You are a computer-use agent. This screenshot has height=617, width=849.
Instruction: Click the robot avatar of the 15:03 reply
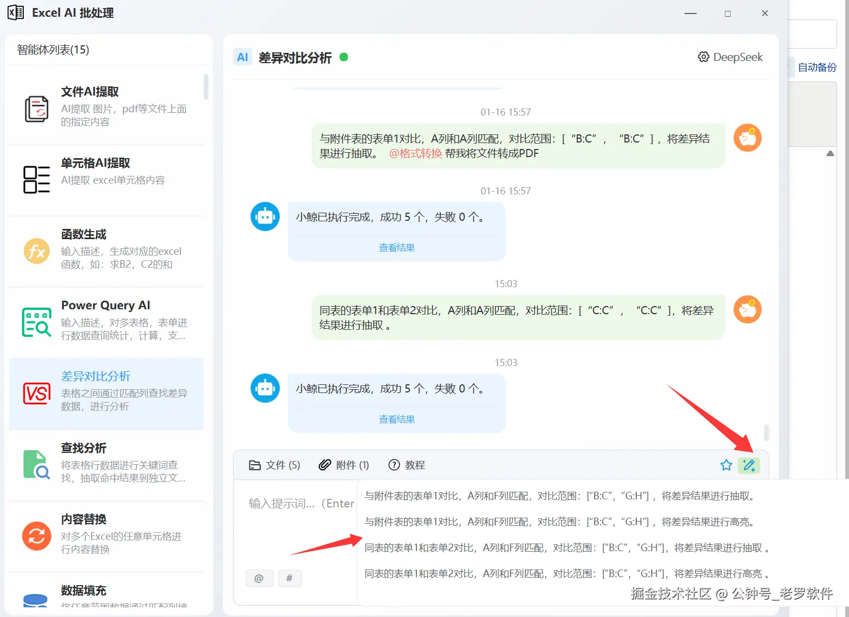(265, 388)
